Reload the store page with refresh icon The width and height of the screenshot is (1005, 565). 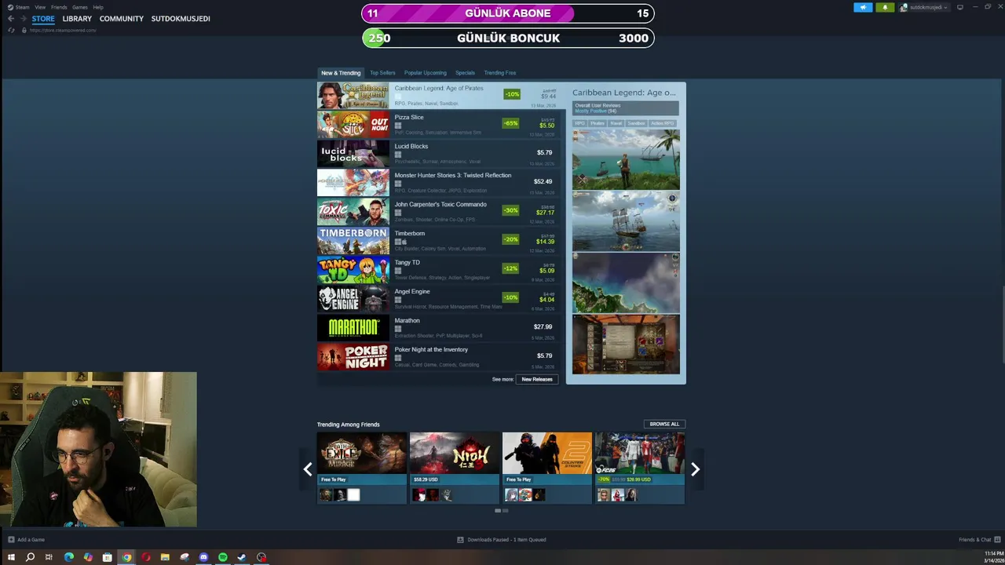click(x=11, y=30)
